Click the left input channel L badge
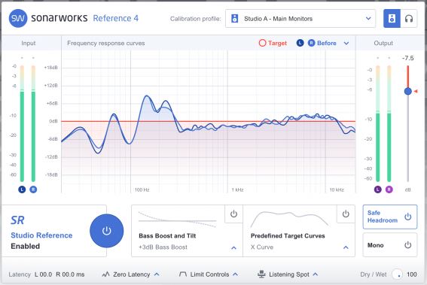The image size is (427, 285). [x=22, y=189]
